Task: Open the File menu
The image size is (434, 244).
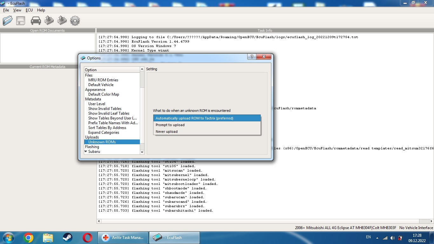Action: 6,10
